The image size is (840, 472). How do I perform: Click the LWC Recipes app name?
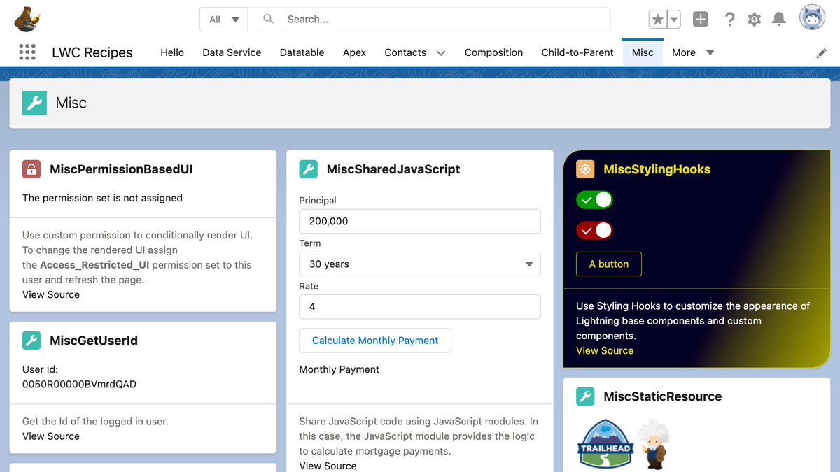(x=92, y=52)
